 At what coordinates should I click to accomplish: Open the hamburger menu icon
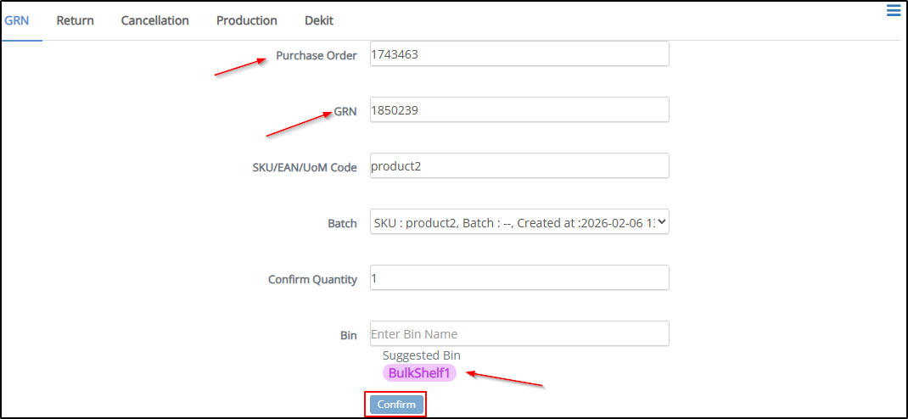[x=893, y=10]
